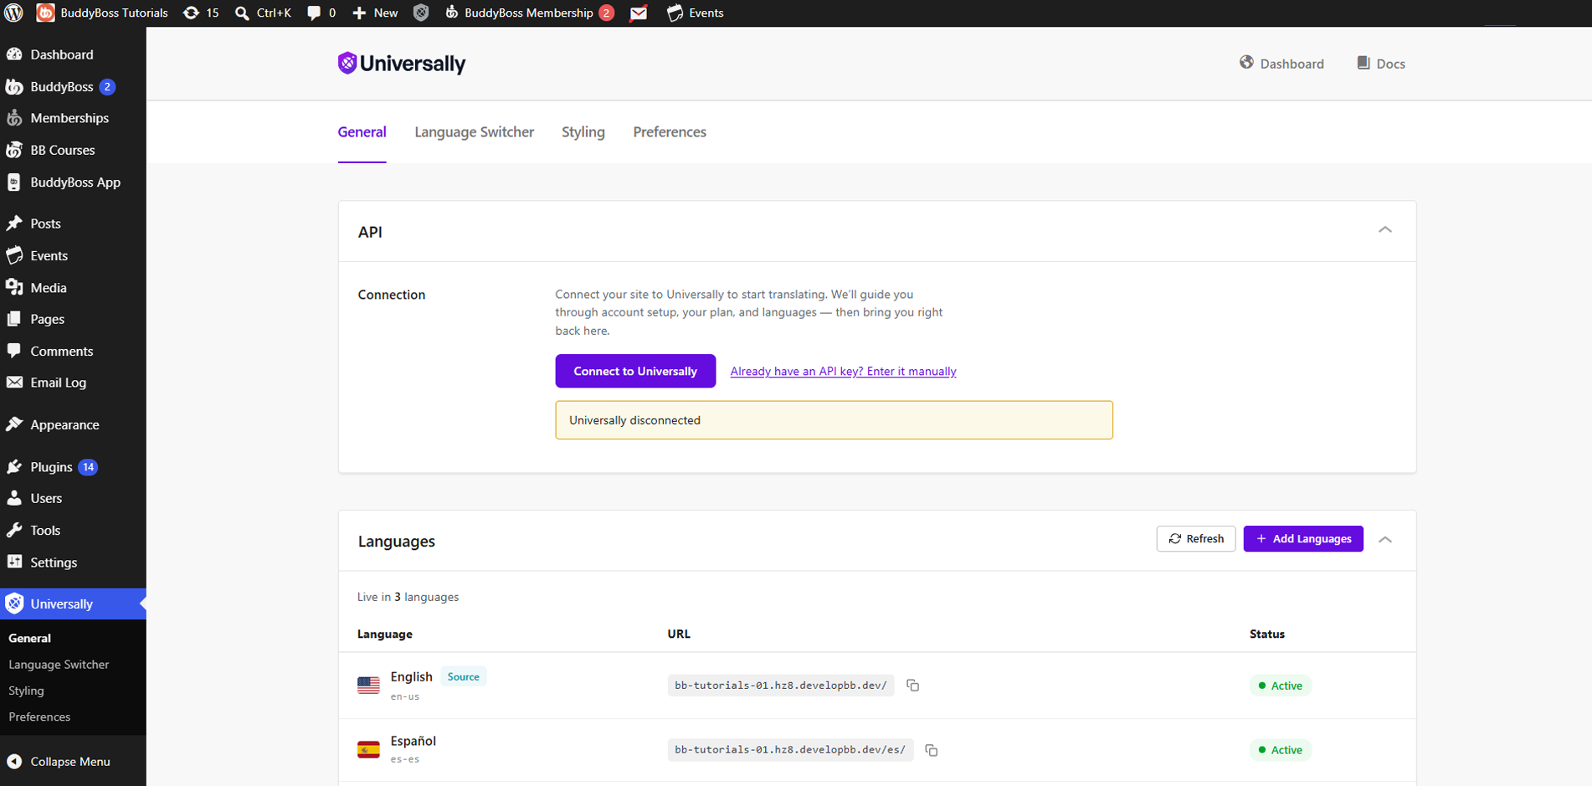1592x786 pixels.
Task: Open the Appearance brush icon
Action: (14, 424)
